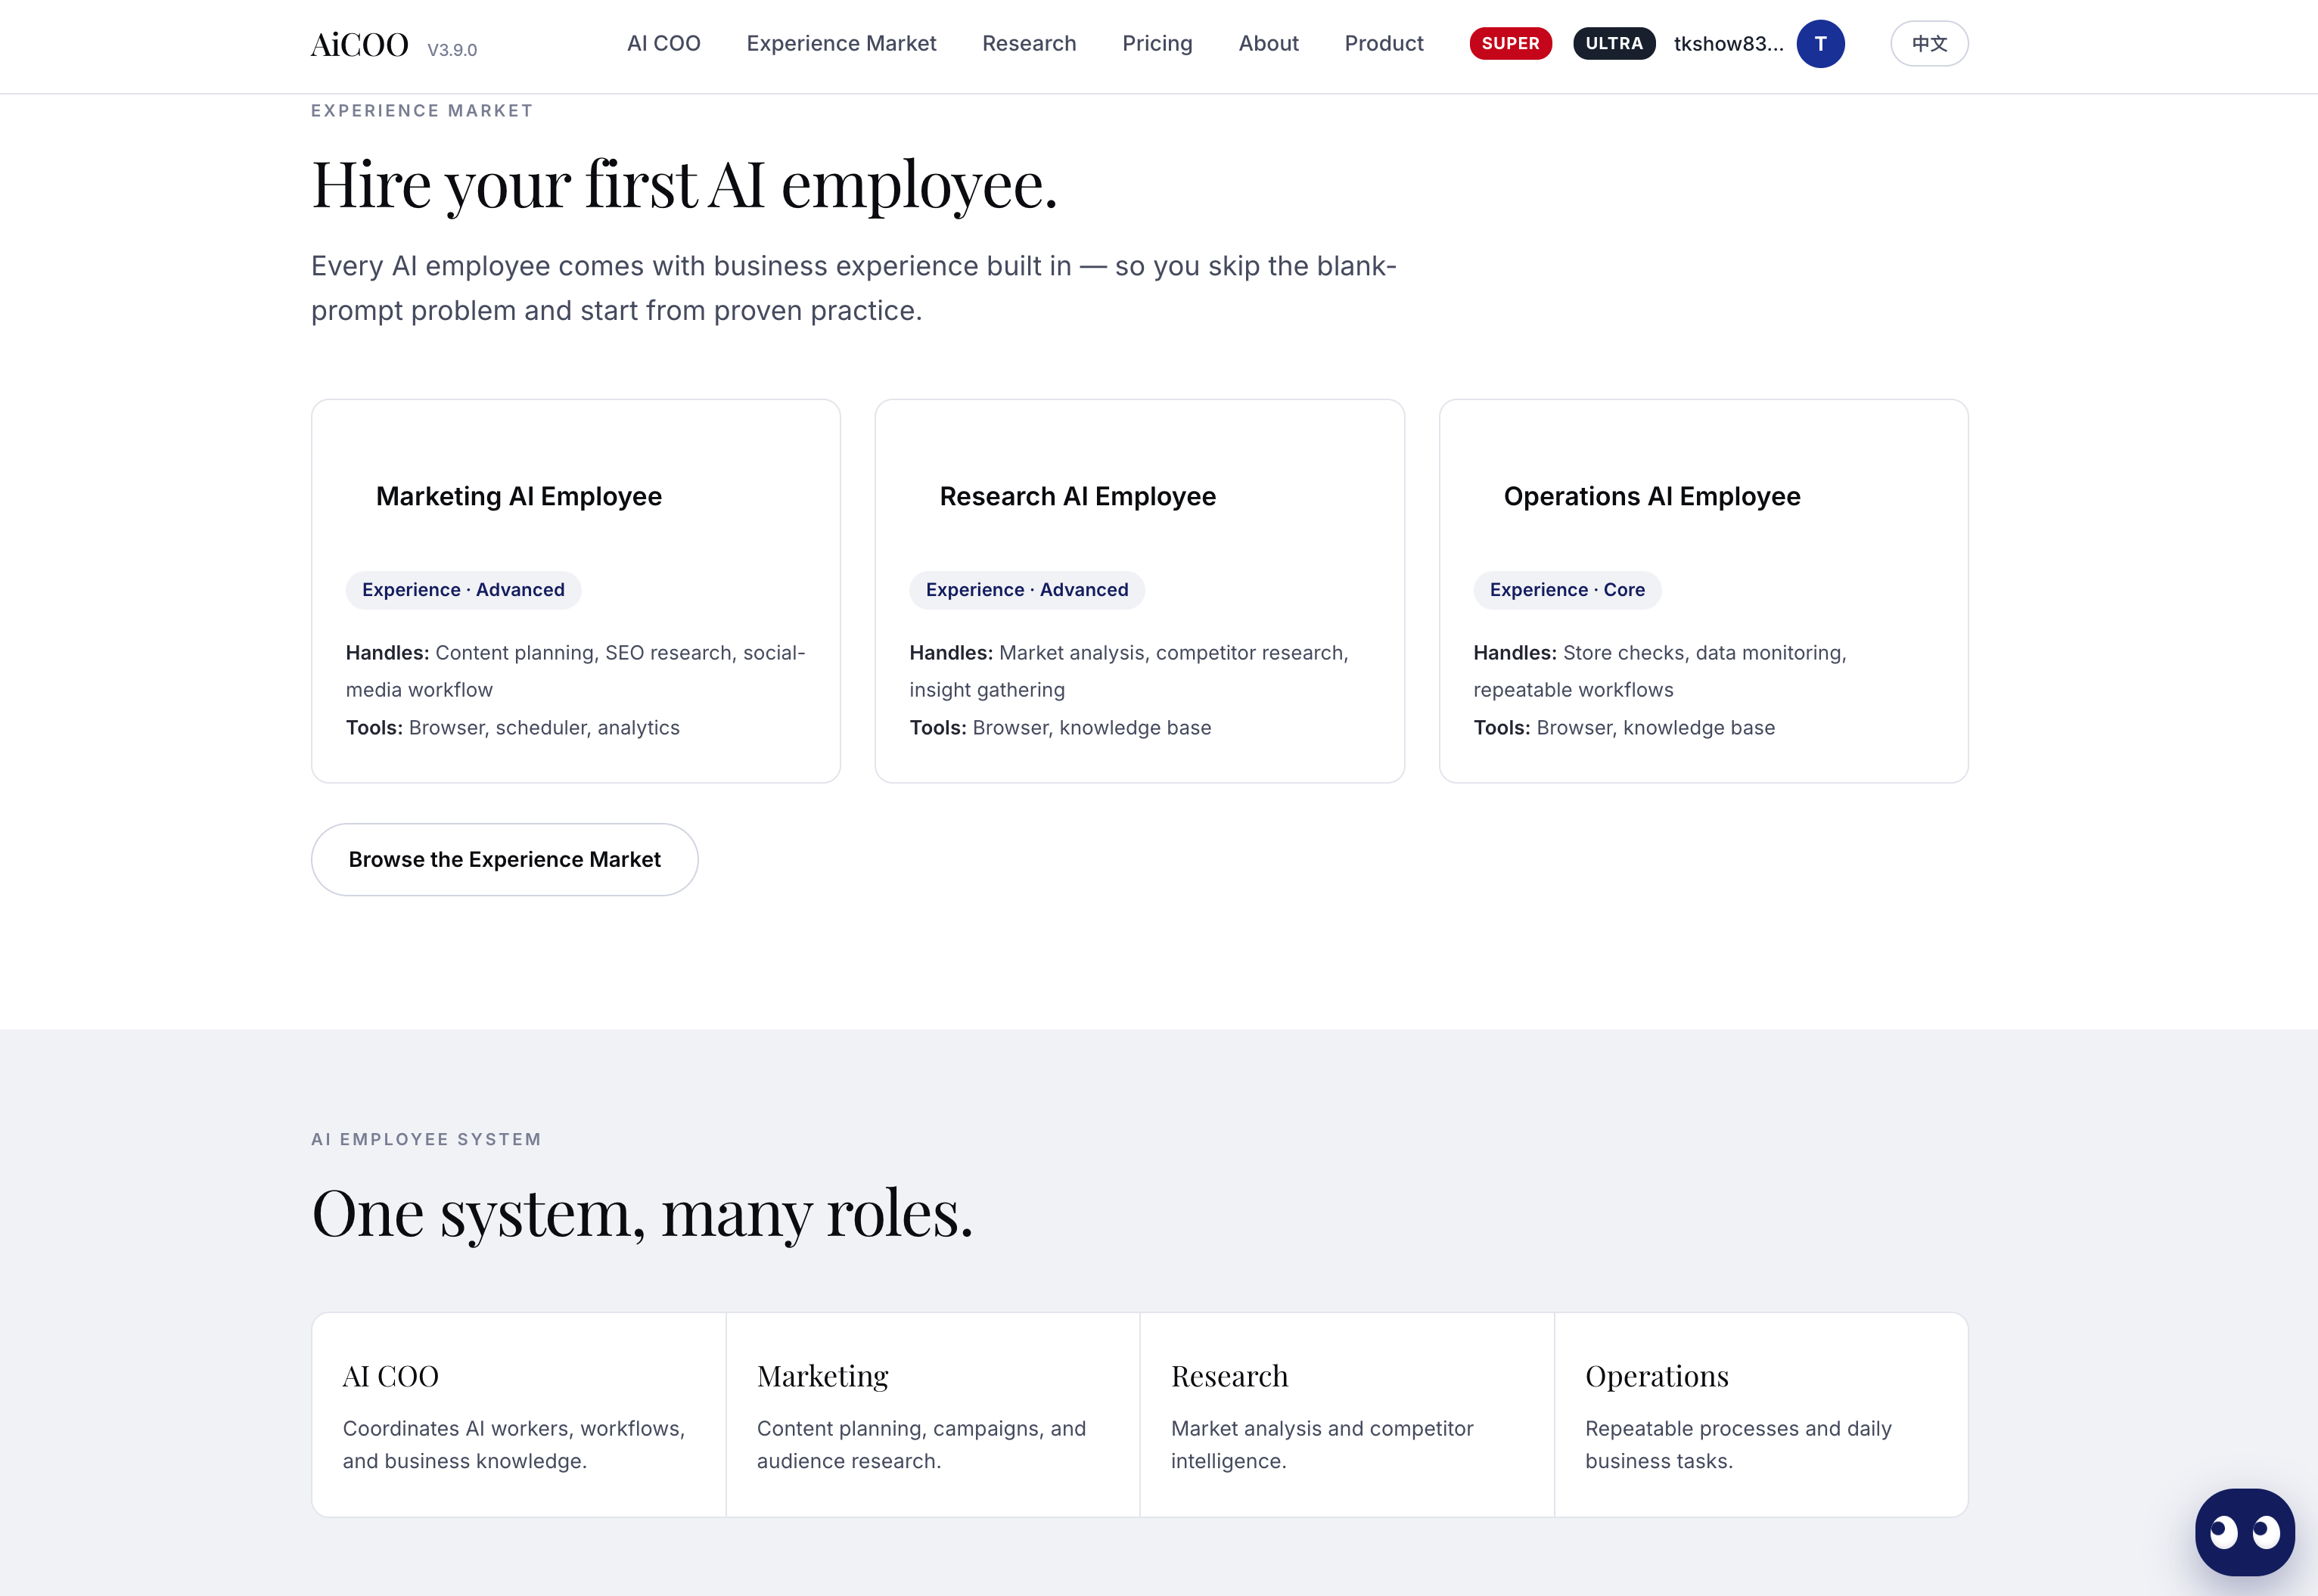Click the red SUPER badge

[x=1510, y=44]
